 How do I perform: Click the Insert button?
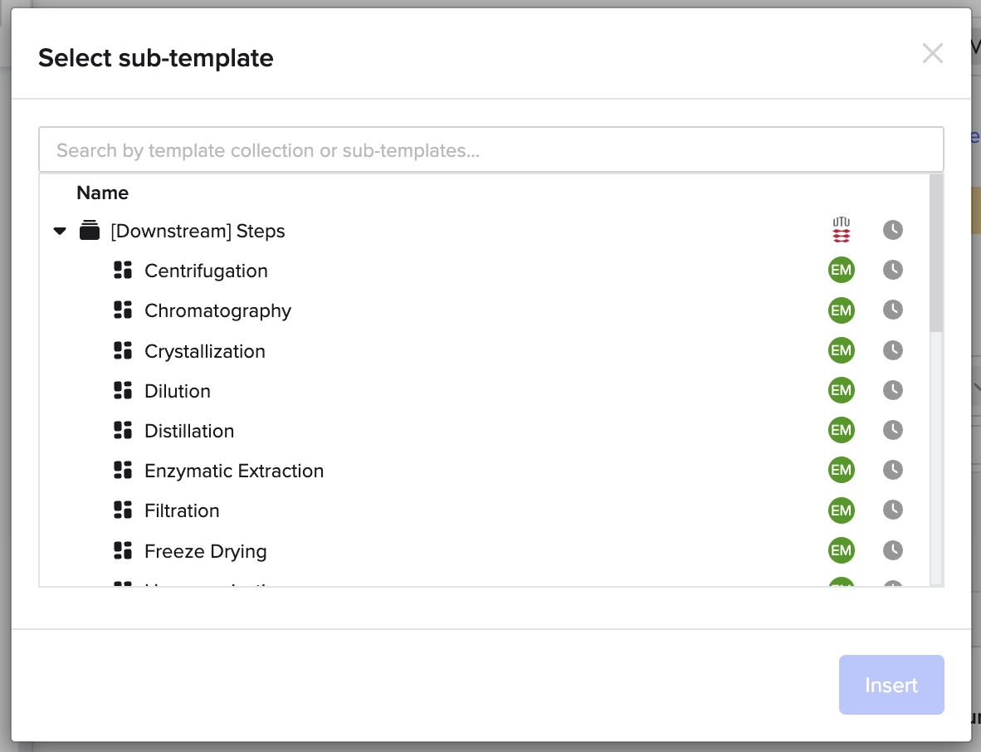pos(891,685)
